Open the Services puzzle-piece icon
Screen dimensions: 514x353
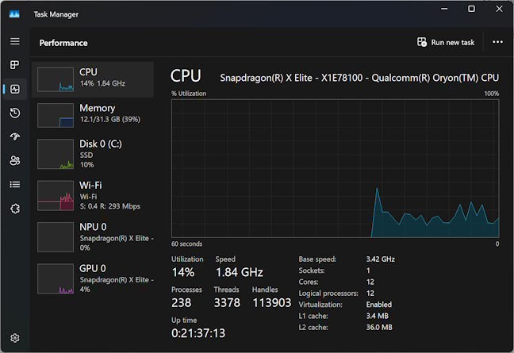(x=15, y=209)
